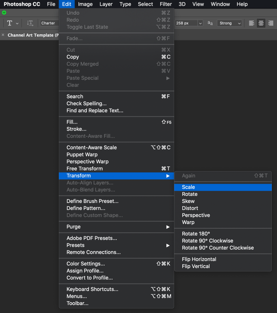Click the left align text icon
Image resolution: width=277 pixels, height=313 pixels.
[251, 23]
